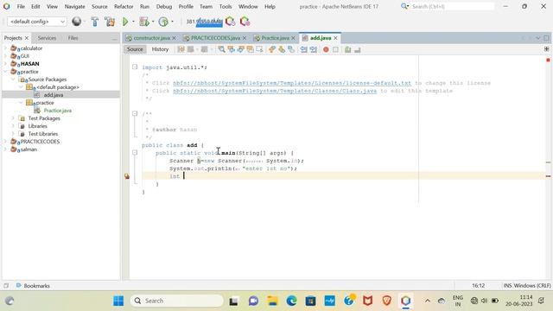Click the Next Bookmark icon
The height and width of the screenshot is (311, 553).
click(282, 49)
